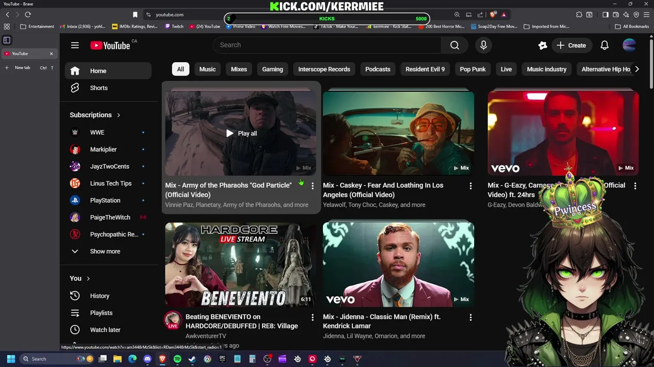Open options for G-Eazy mix
654x367 pixels.
(635, 186)
